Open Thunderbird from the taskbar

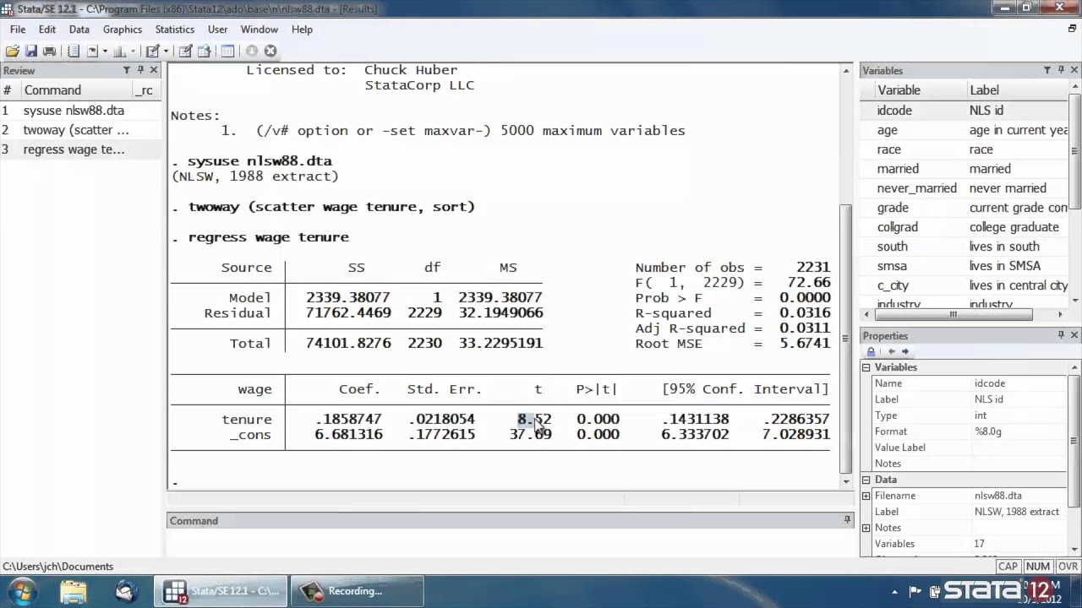(x=127, y=590)
